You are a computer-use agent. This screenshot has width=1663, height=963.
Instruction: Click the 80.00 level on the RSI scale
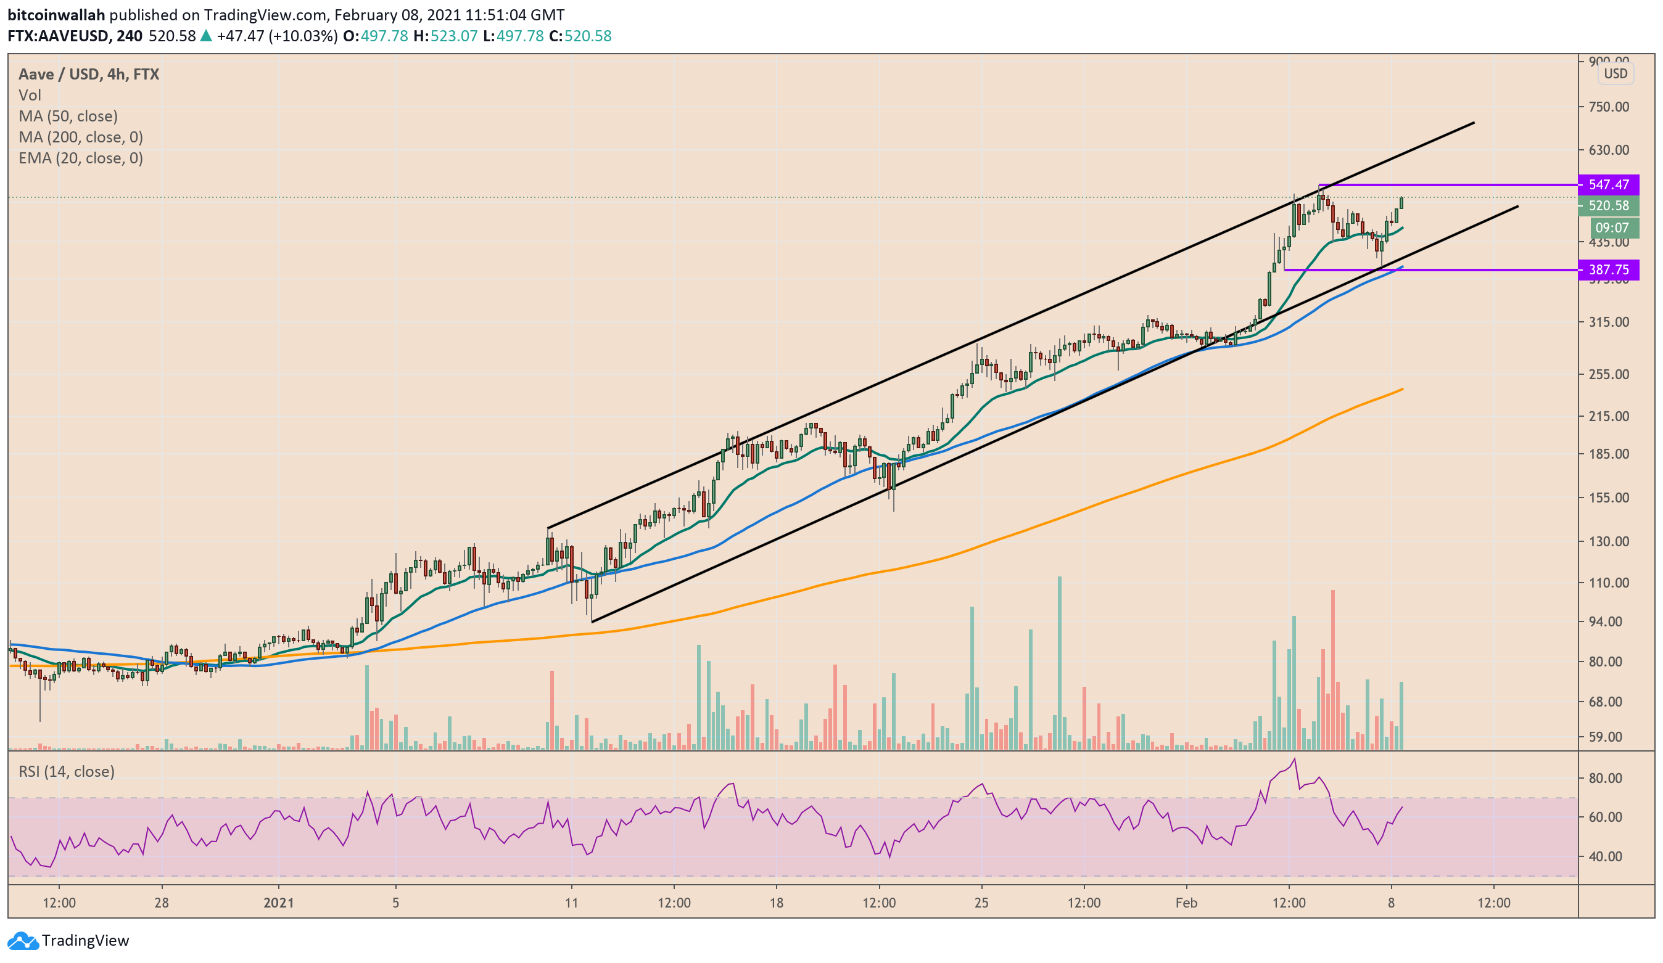[x=1605, y=778]
